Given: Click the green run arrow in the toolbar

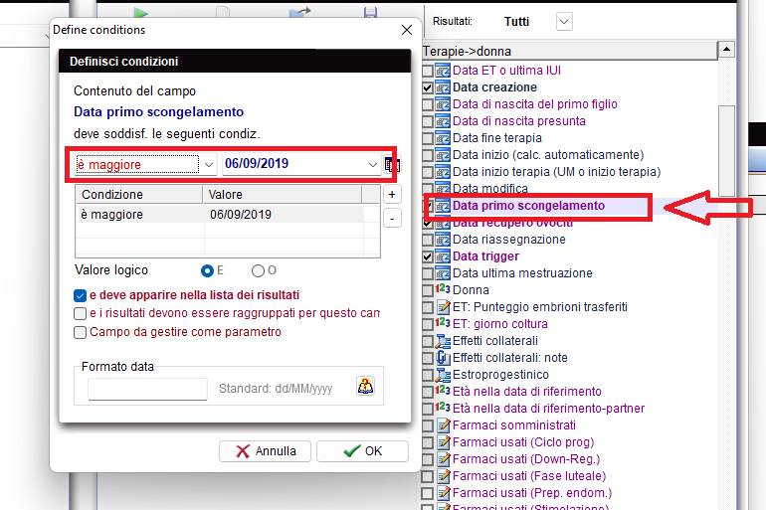Looking at the screenshot, I should coord(140,12).
